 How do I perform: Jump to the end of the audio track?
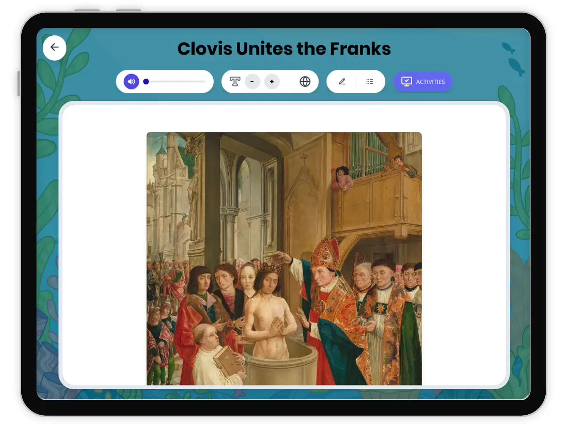pyautogui.click(x=205, y=82)
